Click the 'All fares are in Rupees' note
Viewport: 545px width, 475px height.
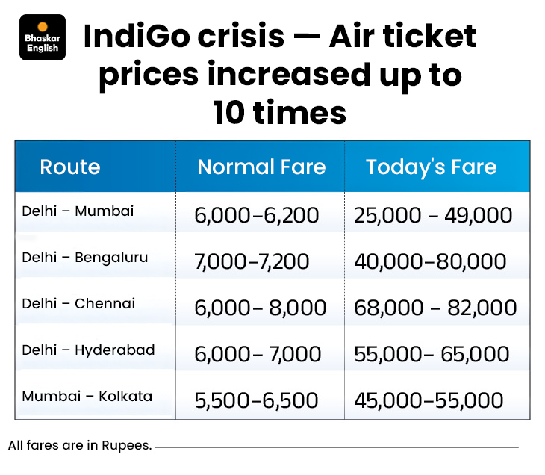80,446
